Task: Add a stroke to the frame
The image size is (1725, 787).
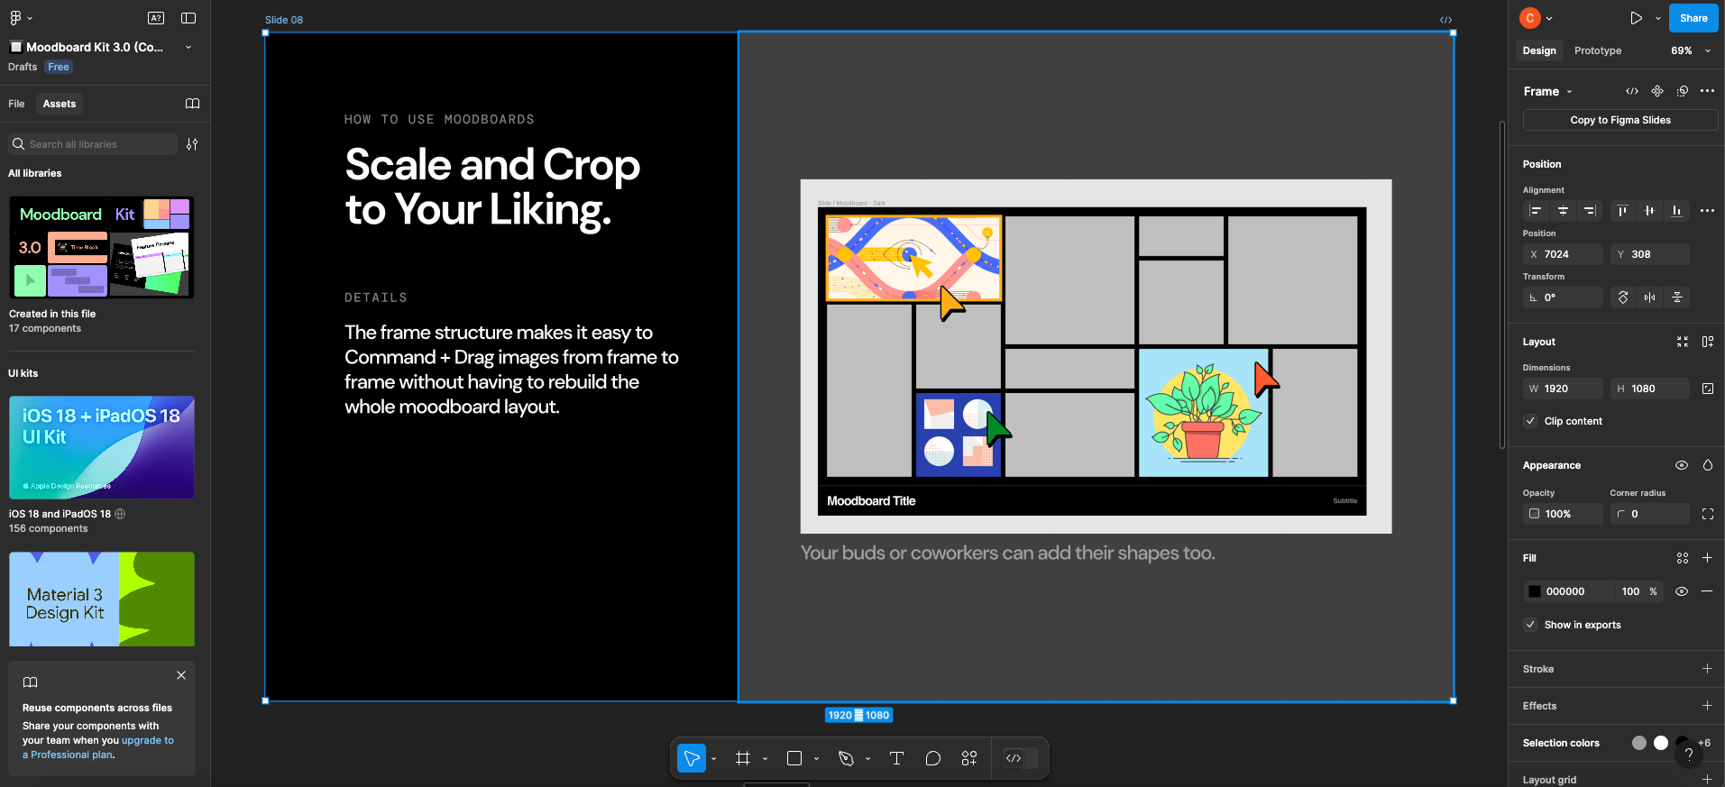Action: click(x=1707, y=669)
